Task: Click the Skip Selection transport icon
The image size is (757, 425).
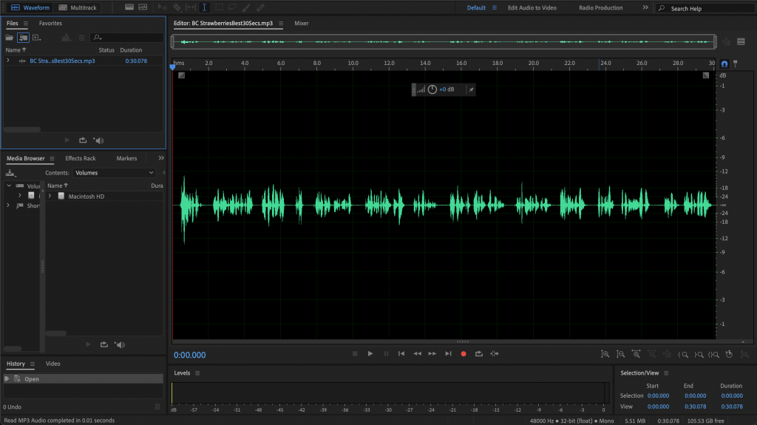Action: 495,354
